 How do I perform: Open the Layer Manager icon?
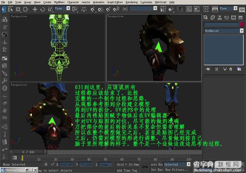tap(180, 10)
